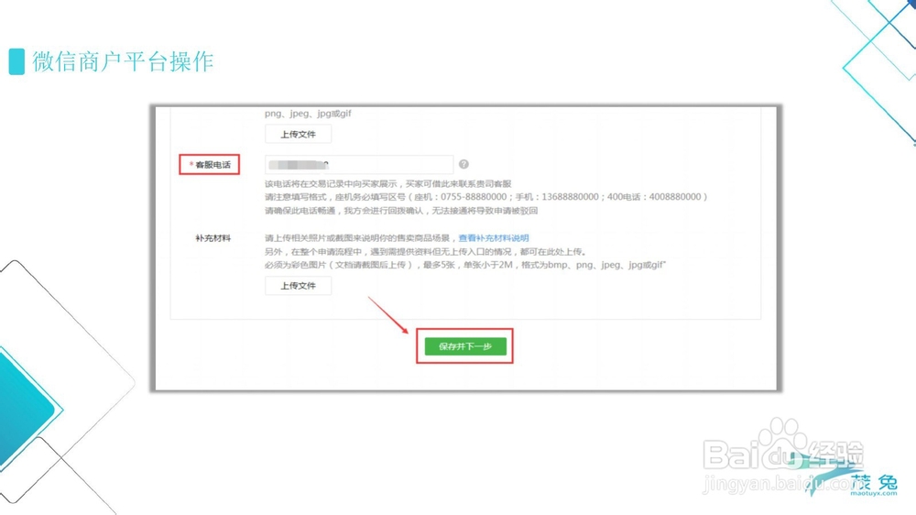This screenshot has width=916, height=515.
Task: Click the heading 微信商户平台操作
Action: (x=123, y=61)
